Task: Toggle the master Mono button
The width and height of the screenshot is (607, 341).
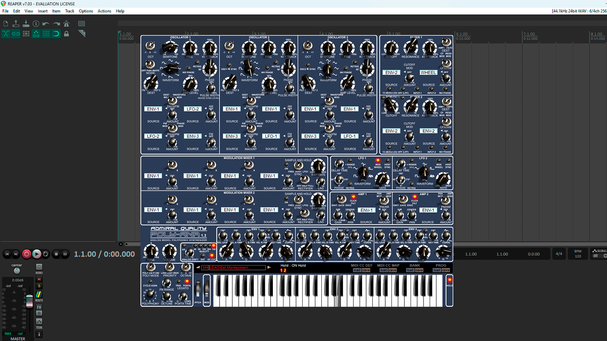Action: [39, 268]
